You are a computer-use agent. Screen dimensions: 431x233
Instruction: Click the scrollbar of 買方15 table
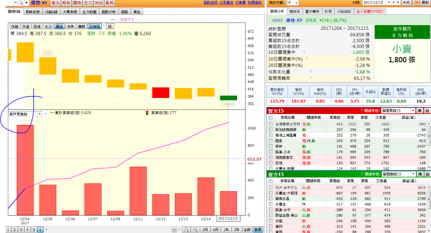pos(429,145)
